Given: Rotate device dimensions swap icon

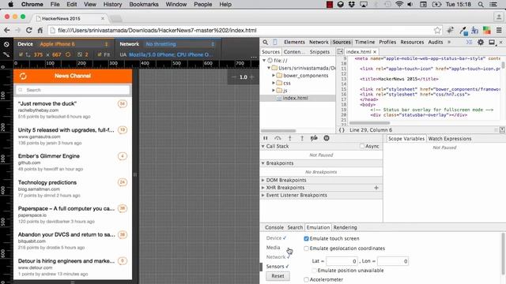Looking at the screenshot, I should [68, 54].
